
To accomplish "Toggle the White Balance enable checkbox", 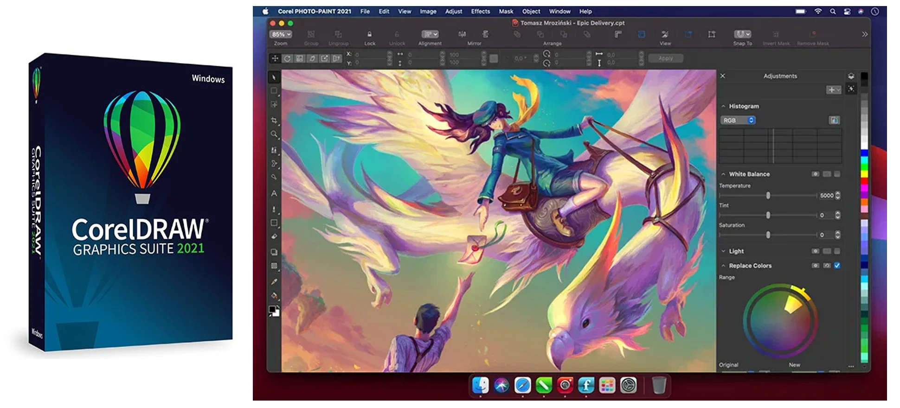I will pos(837,174).
